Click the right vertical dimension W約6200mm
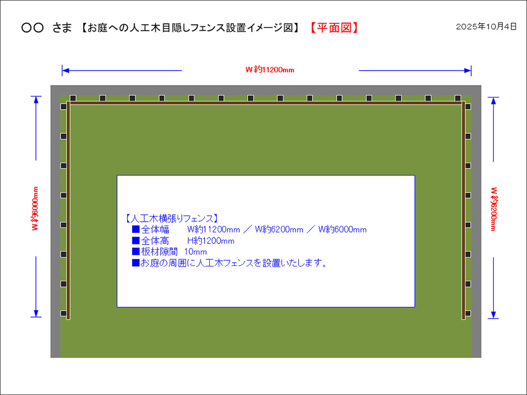Viewport: 527px width, 395px height. [x=493, y=209]
